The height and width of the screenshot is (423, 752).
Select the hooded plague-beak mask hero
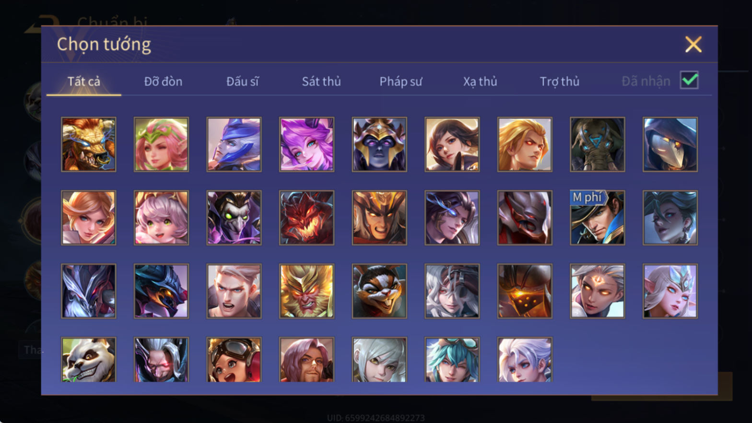tap(670, 144)
